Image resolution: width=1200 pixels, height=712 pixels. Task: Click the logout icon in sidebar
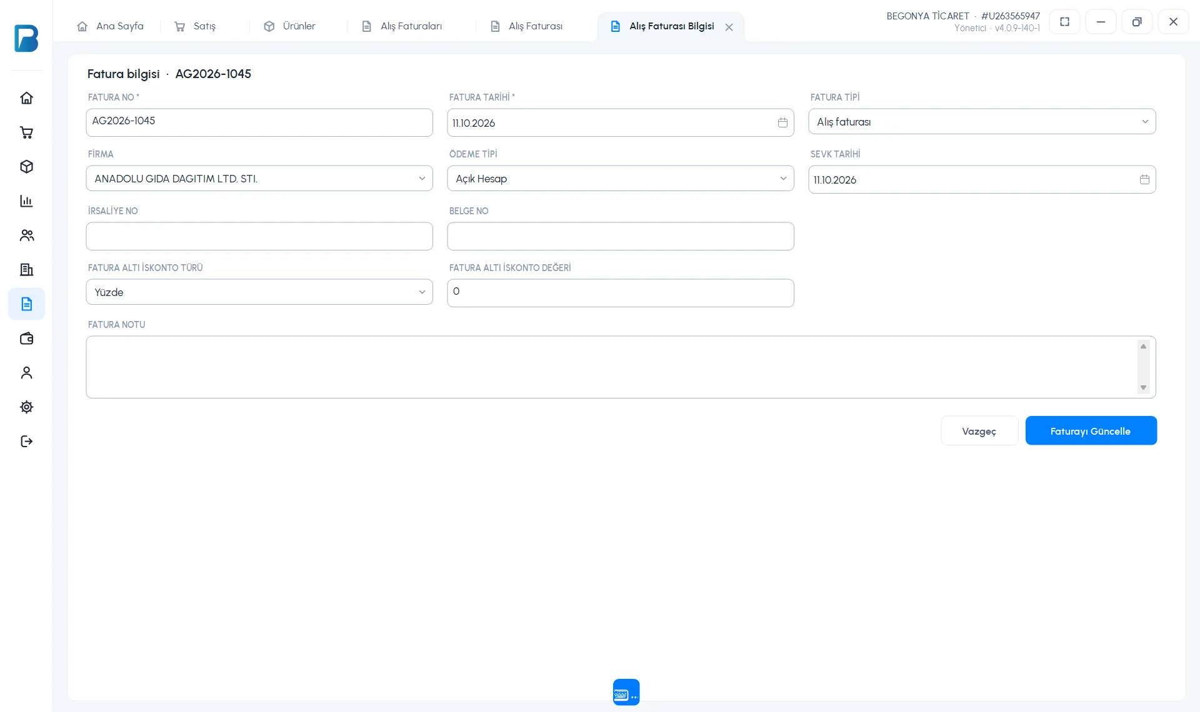(26, 442)
